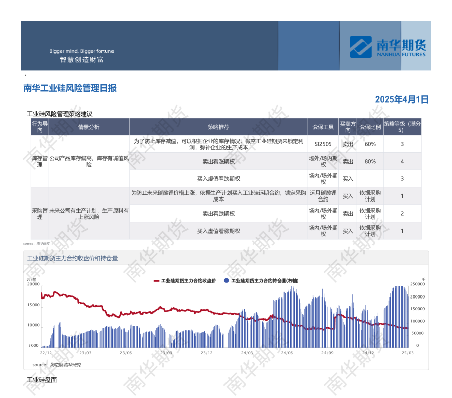The width and height of the screenshot is (452, 398).
Task: Select the 套保工具 column header
Action: coord(323,127)
